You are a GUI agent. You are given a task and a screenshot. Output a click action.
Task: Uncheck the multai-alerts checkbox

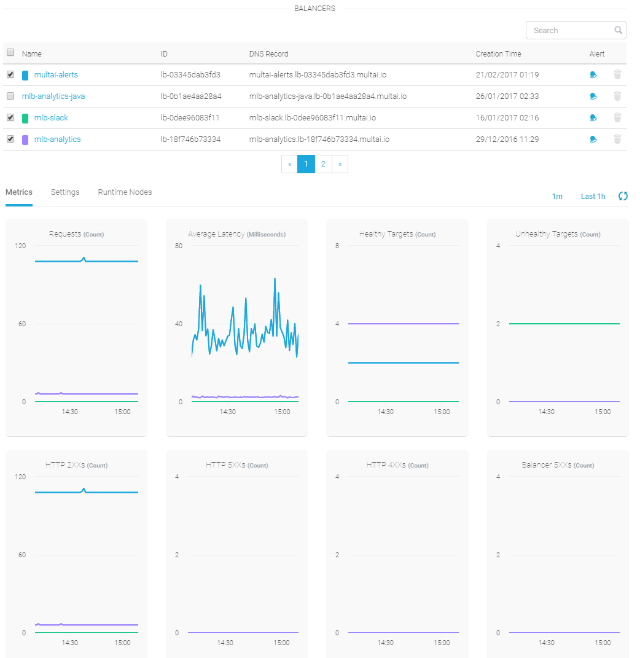click(10, 74)
